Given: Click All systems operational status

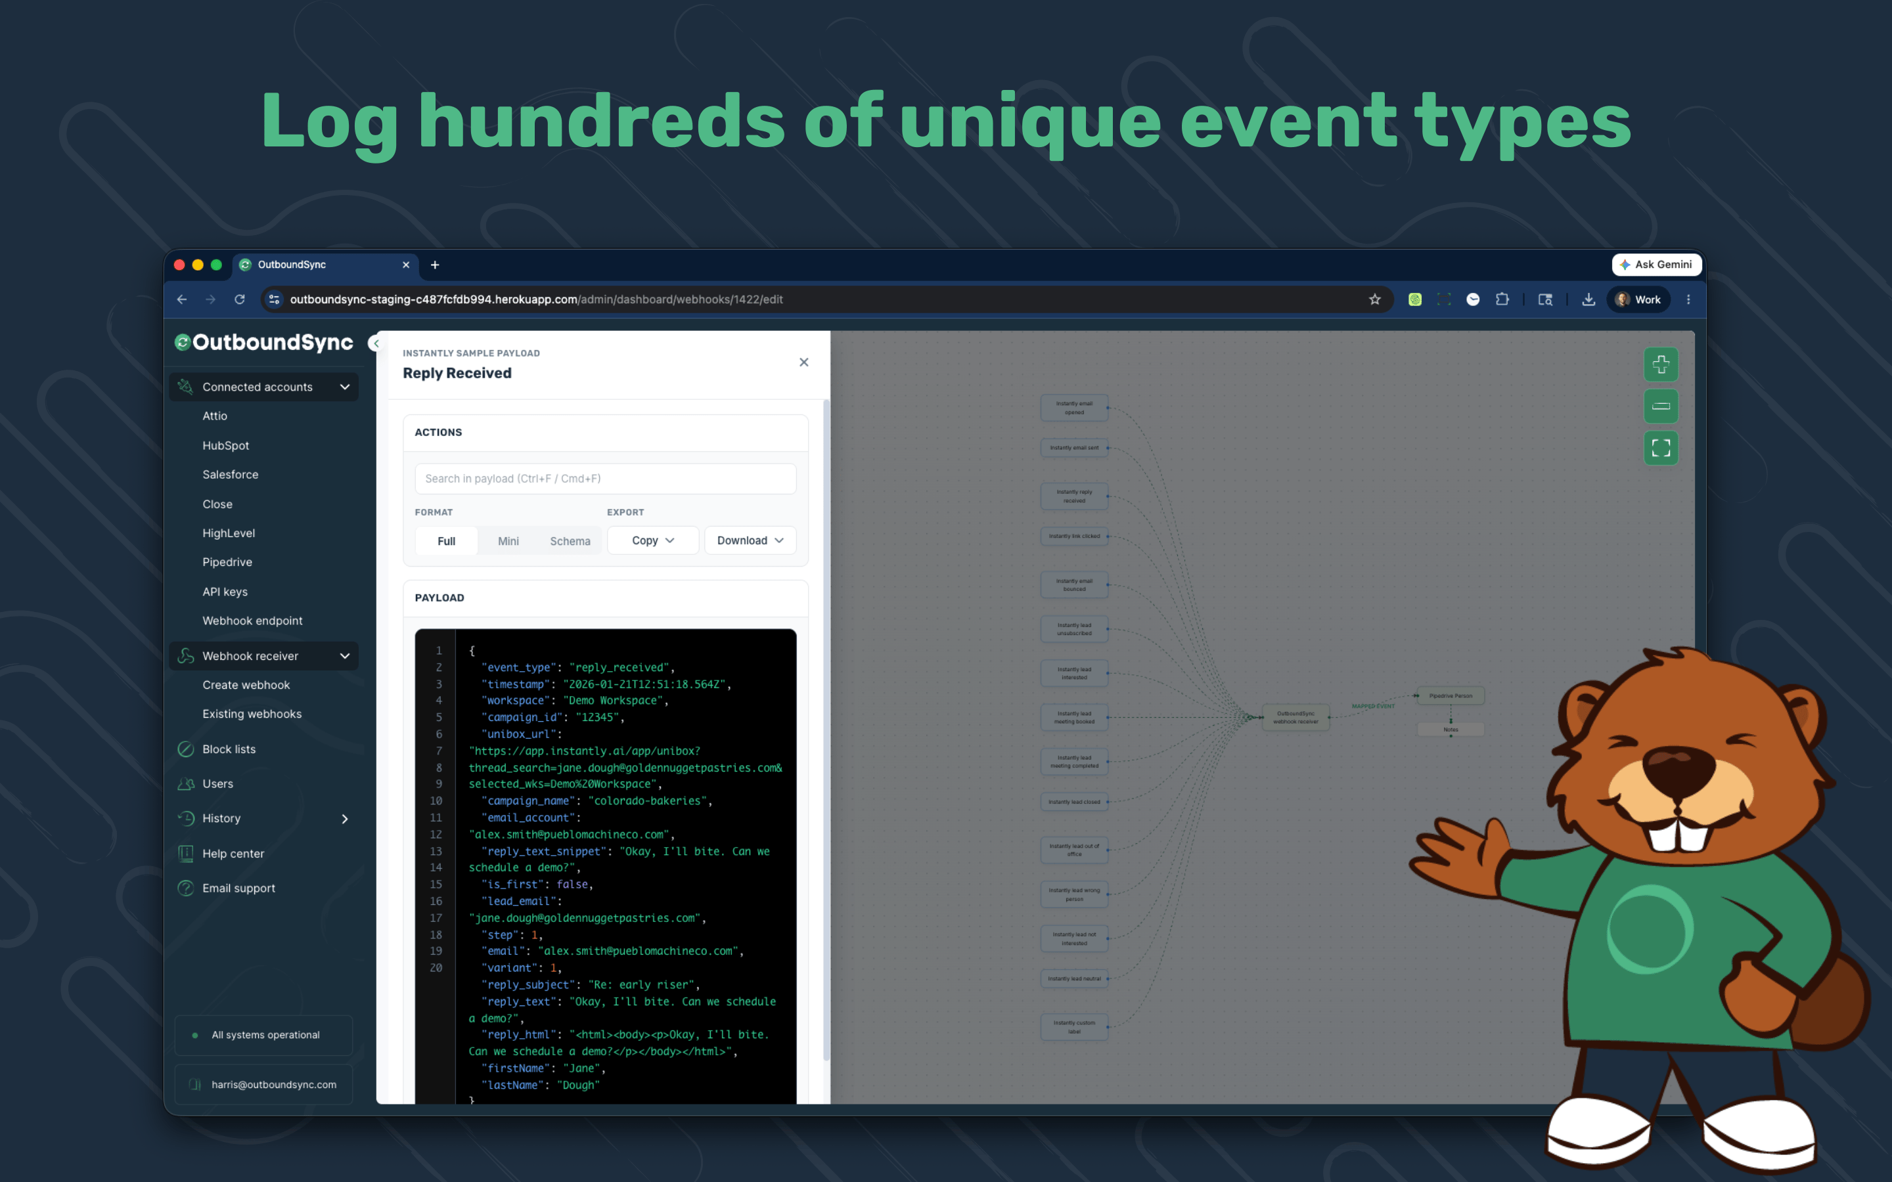Looking at the screenshot, I should (x=263, y=1035).
